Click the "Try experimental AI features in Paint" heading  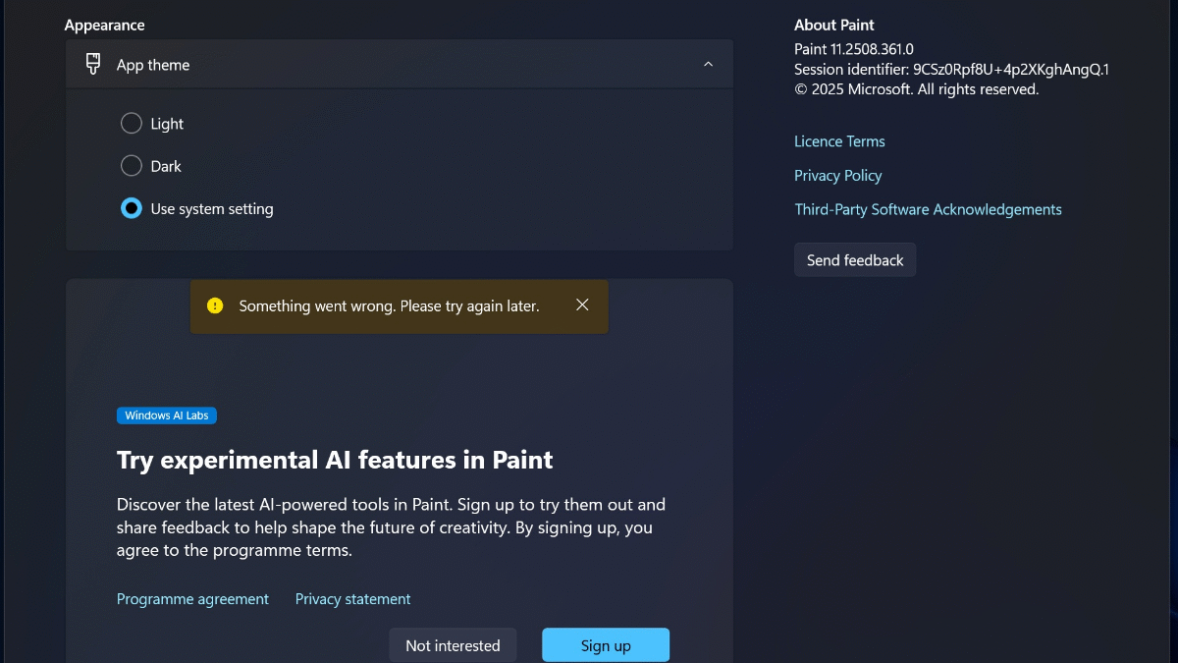pos(335,460)
